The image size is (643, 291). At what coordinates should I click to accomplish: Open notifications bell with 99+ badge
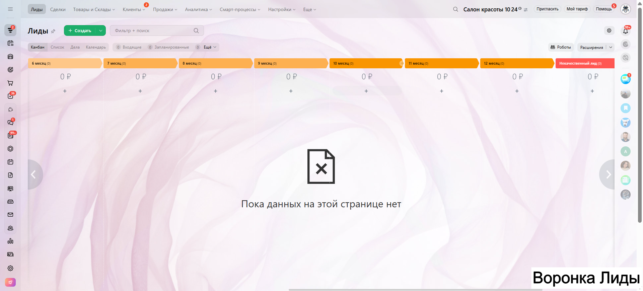(626, 31)
